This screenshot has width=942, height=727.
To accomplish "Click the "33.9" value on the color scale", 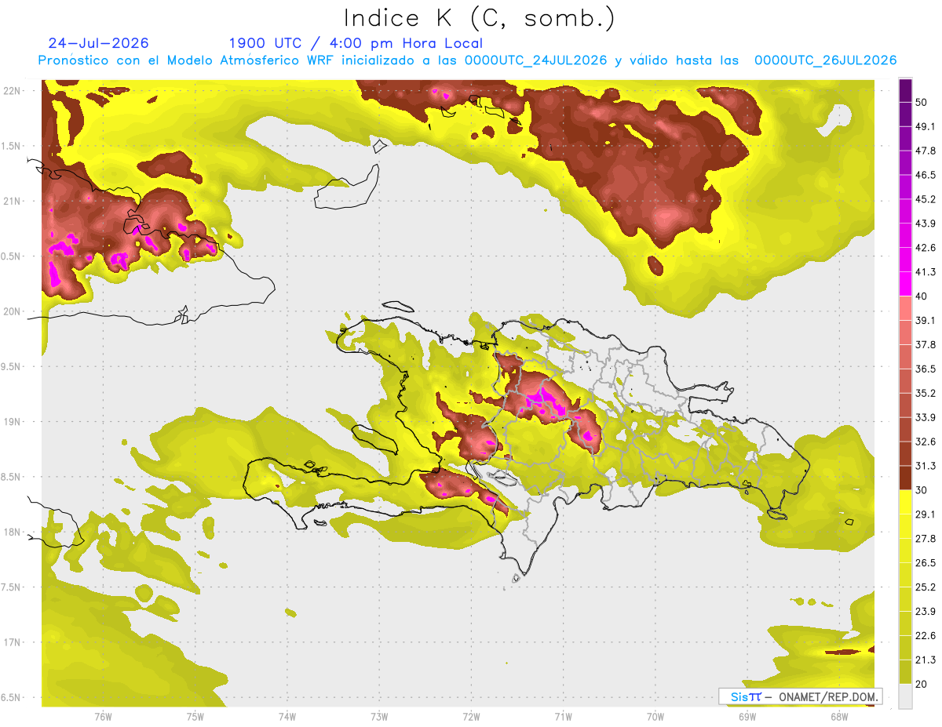I will coord(925,417).
